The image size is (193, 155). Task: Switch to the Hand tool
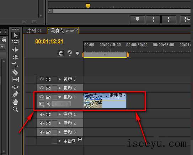pyautogui.click(x=15, y=102)
